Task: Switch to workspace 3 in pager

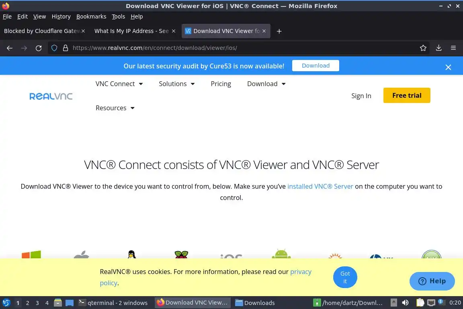Action: [x=37, y=303]
